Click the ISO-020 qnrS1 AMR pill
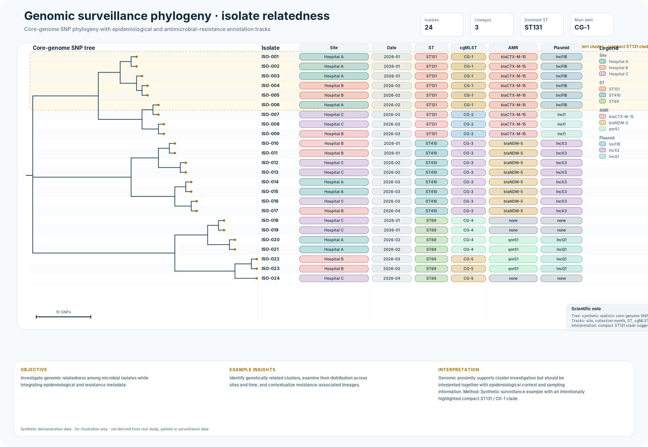This screenshot has height=447, width=648. [513, 240]
